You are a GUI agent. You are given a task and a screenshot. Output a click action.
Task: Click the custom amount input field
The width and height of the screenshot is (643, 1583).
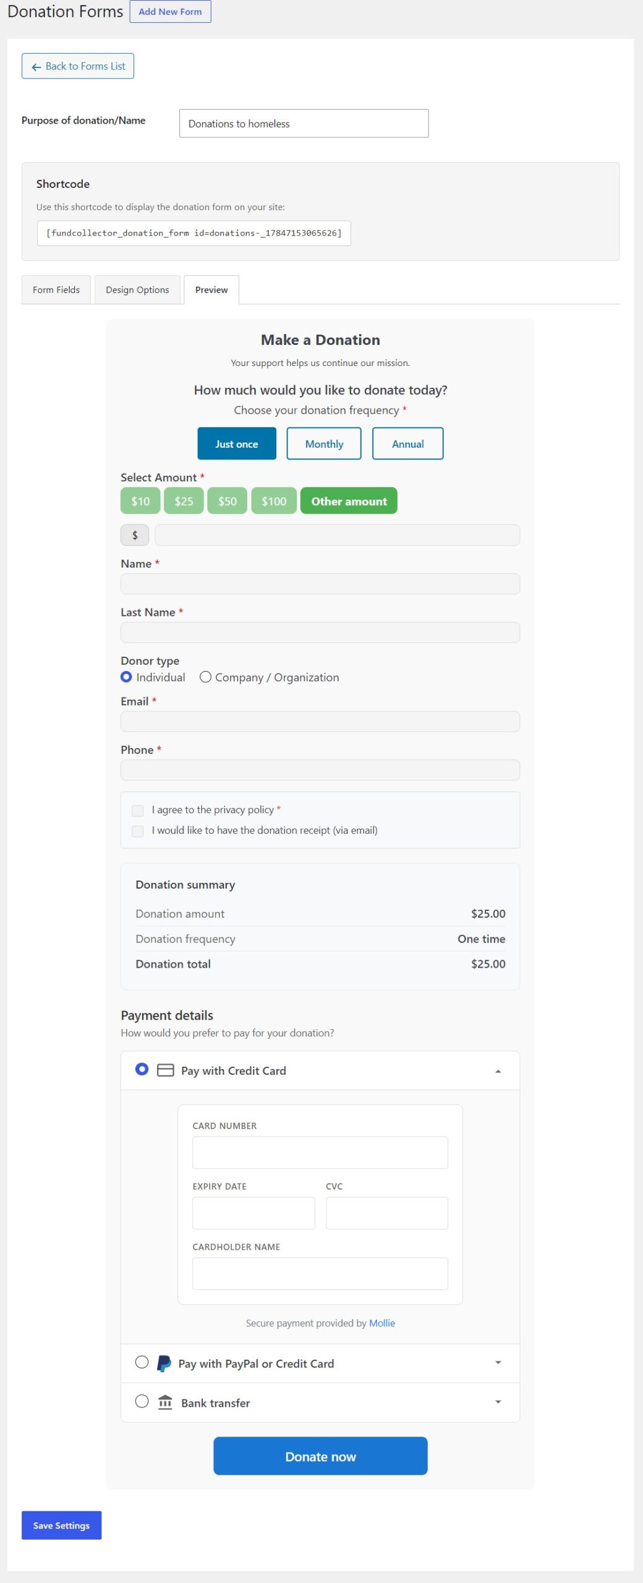click(337, 535)
